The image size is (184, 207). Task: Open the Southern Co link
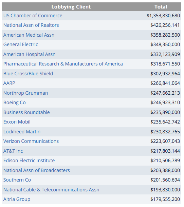(17, 180)
